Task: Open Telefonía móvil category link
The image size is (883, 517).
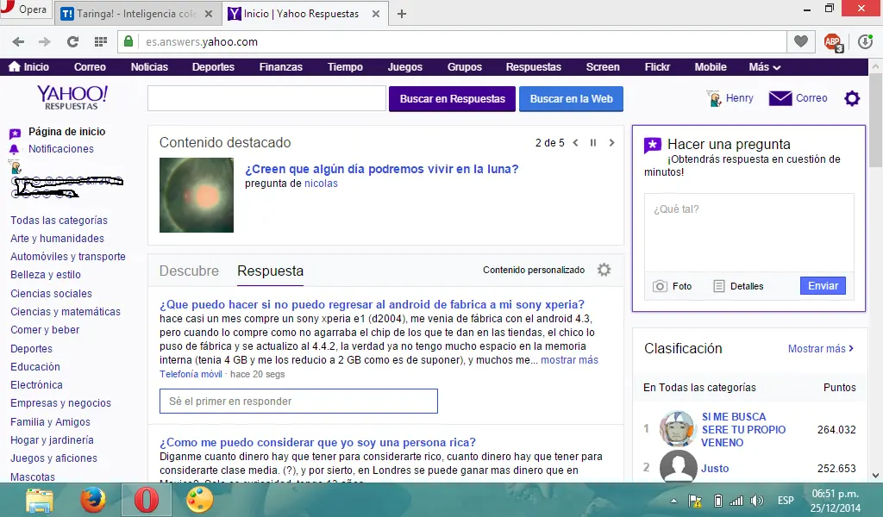Action: coord(191,374)
